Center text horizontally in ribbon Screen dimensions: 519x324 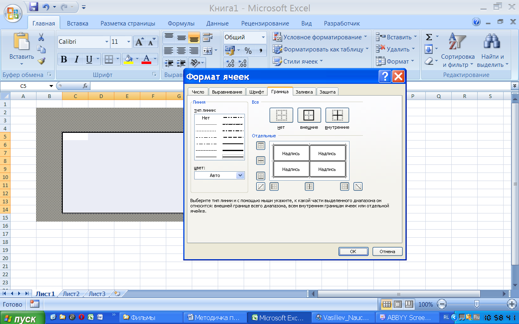tap(181, 51)
